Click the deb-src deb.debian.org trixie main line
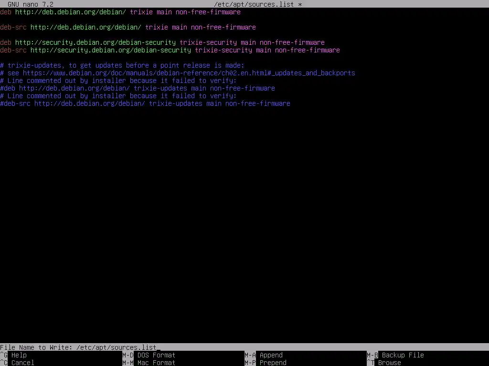Screen dimensions: 489x366 pos(128,27)
